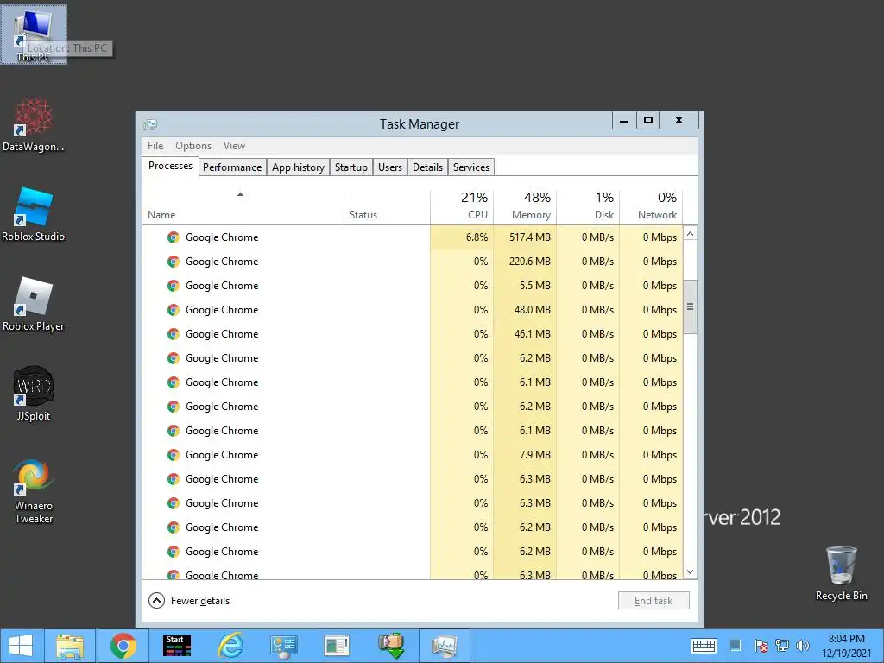884x663 pixels.
Task: Click the process list scrollbar thumb
Action: click(690, 306)
